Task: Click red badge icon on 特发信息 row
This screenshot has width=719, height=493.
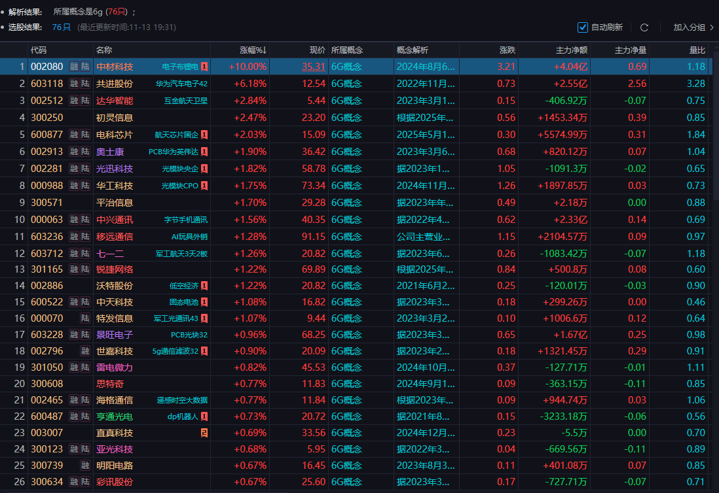Action: click(x=204, y=318)
